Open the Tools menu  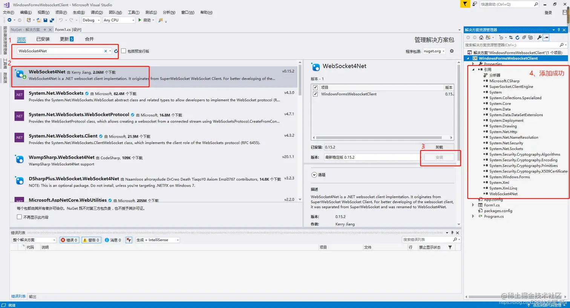[x=133, y=12]
